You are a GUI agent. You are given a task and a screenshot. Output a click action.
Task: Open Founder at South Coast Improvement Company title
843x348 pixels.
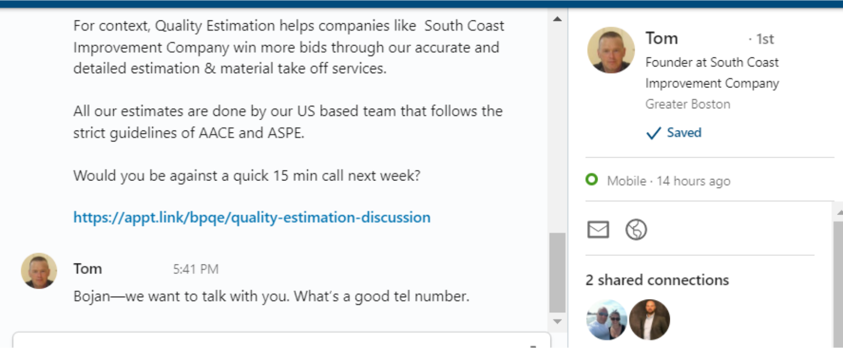712,73
